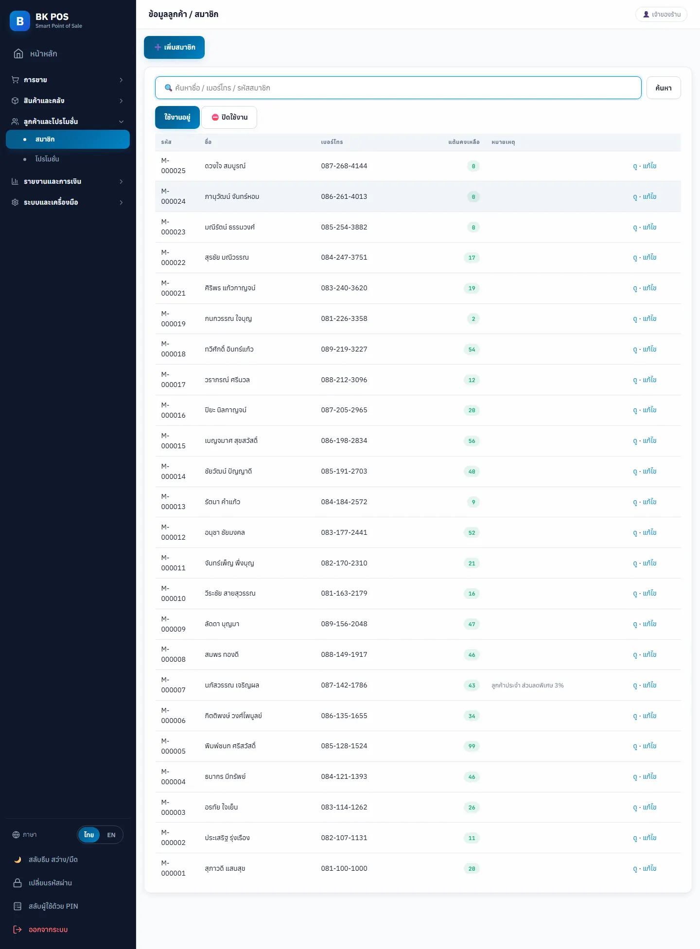Click แก้ไข for member สุภาวดี แสนสุข

coord(649,869)
